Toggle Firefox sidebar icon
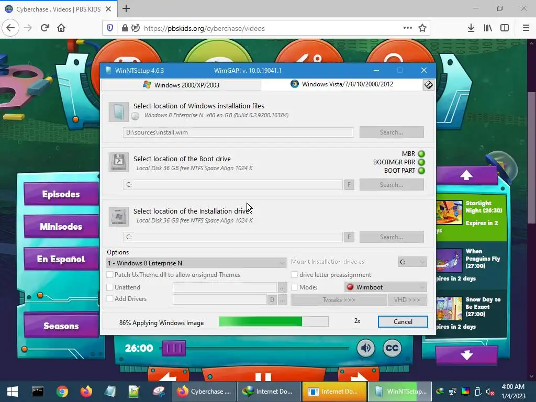The height and width of the screenshot is (402, 536). pyautogui.click(x=505, y=28)
